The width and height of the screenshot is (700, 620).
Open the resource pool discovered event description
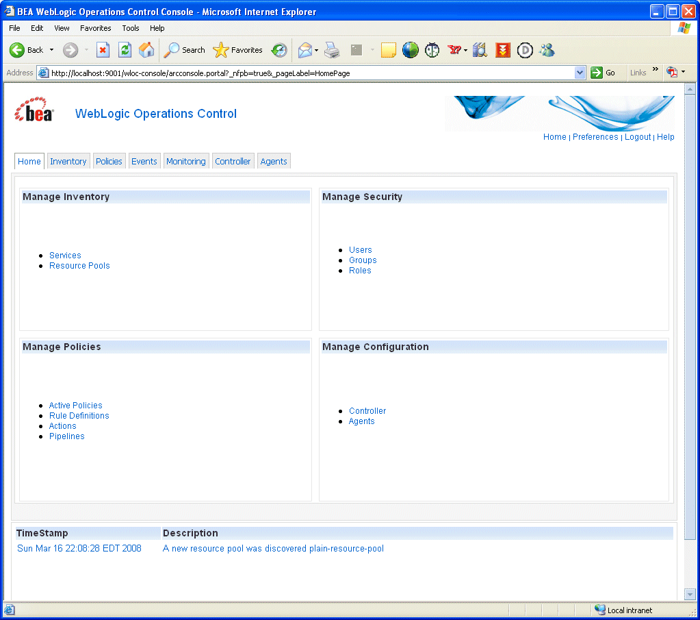tap(273, 549)
